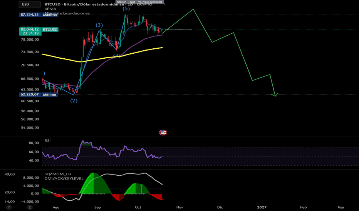Click the -4.000,00 momentum axis value
The width and height of the screenshot is (359, 211).
[30, 202]
